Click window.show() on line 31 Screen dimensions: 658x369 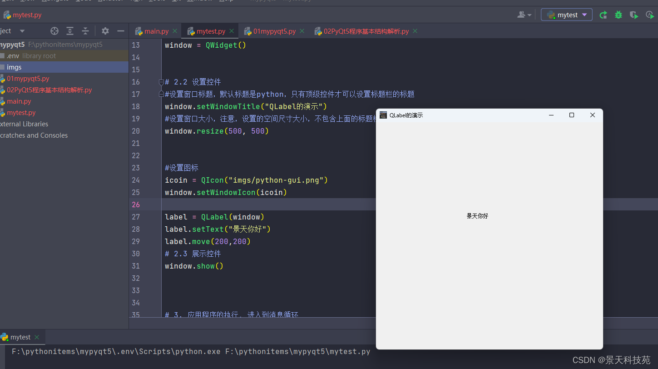pos(194,266)
